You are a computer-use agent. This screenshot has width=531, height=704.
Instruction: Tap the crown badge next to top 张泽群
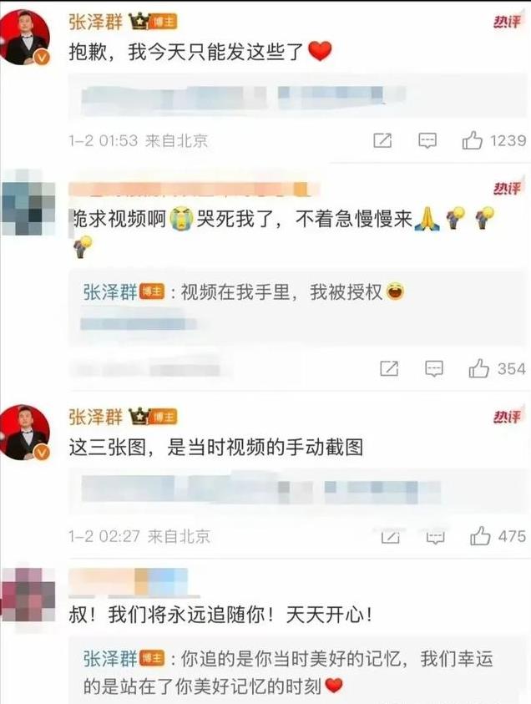tap(139, 21)
